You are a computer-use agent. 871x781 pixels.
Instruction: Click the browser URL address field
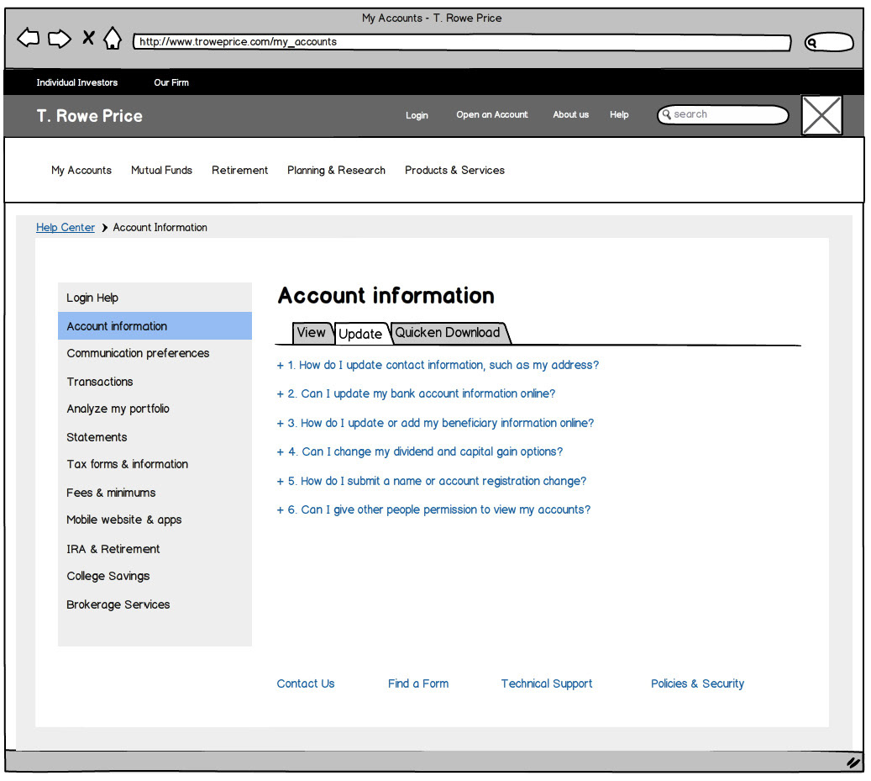[x=462, y=42]
